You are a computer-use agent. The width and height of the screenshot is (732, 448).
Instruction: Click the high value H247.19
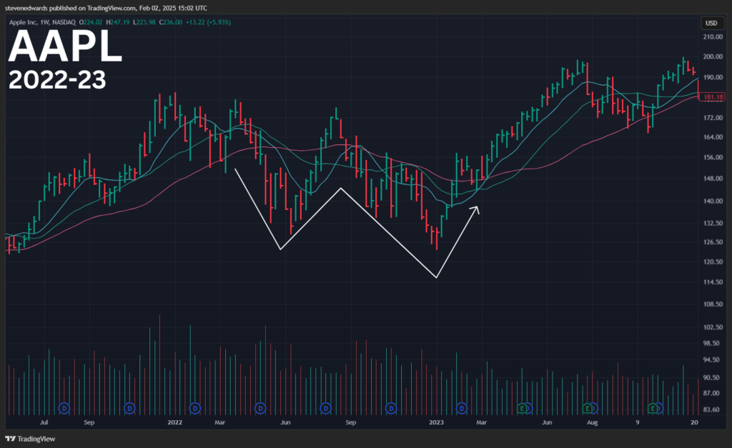pyautogui.click(x=118, y=22)
